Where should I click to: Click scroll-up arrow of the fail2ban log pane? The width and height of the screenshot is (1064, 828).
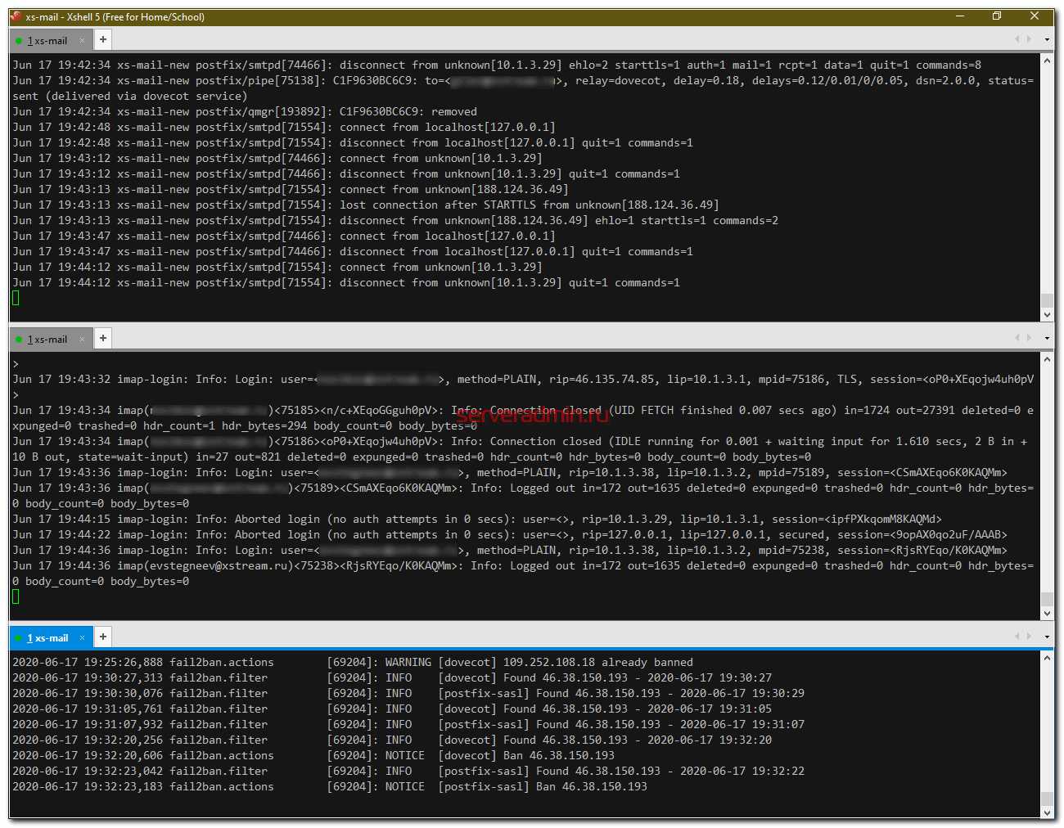[x=1047, y=658]
